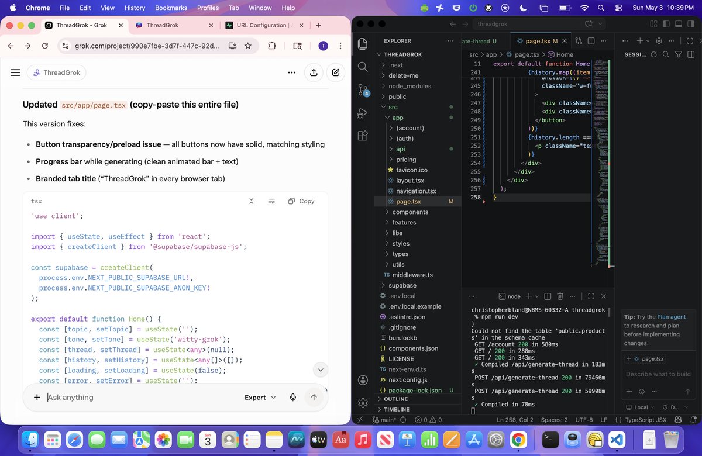This screenshot has height=456, width=702.
Task: Click the threadgrok command center search box
Action: click(538, 24)
